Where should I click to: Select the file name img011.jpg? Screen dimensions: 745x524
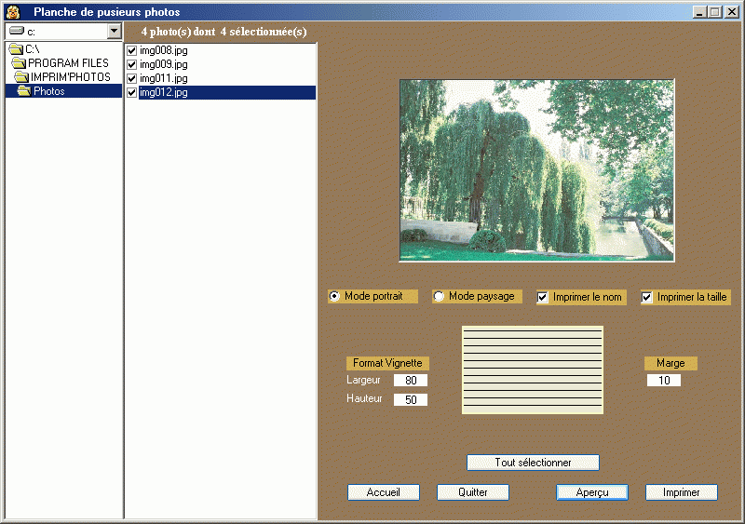(164, 78)
